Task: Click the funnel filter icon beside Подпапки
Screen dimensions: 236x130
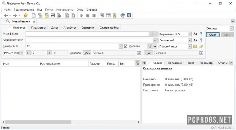Action: [150, 46]
